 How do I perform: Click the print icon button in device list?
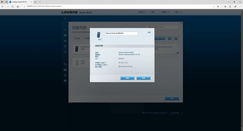[170, 38]
